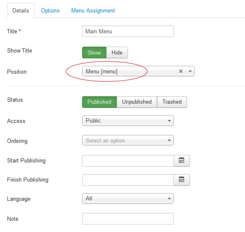
Task: Set Status to Unpublished
Action: coord(137,102)
